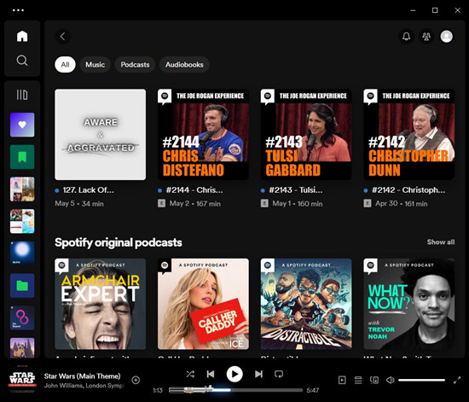This screenshot has height=402, width=469.
Task: Play the current track
Action: click(234, 374)
